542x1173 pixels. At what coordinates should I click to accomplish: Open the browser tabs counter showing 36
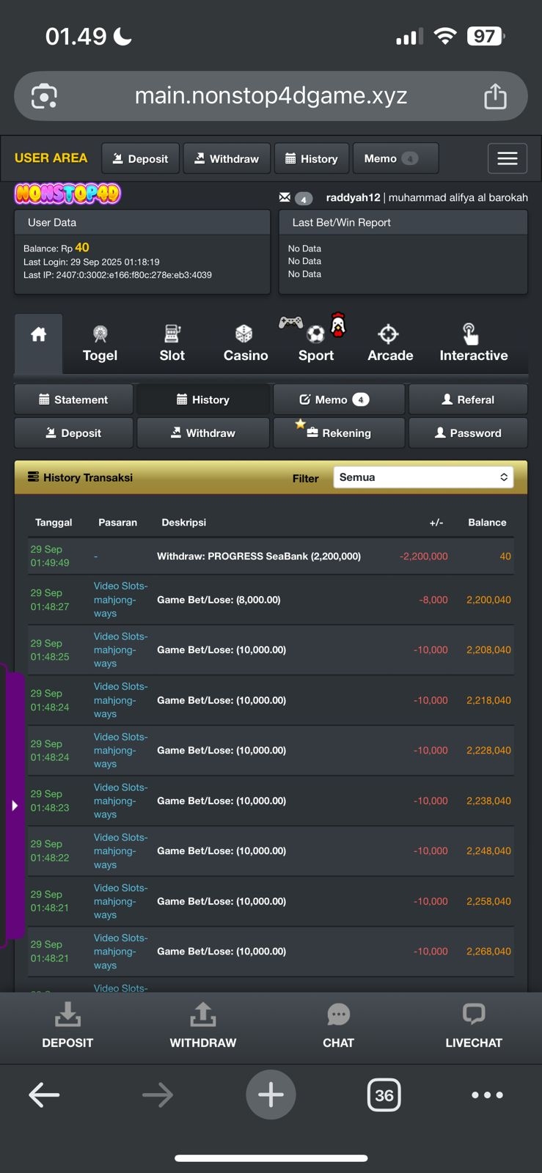[x=384, y=1095]
